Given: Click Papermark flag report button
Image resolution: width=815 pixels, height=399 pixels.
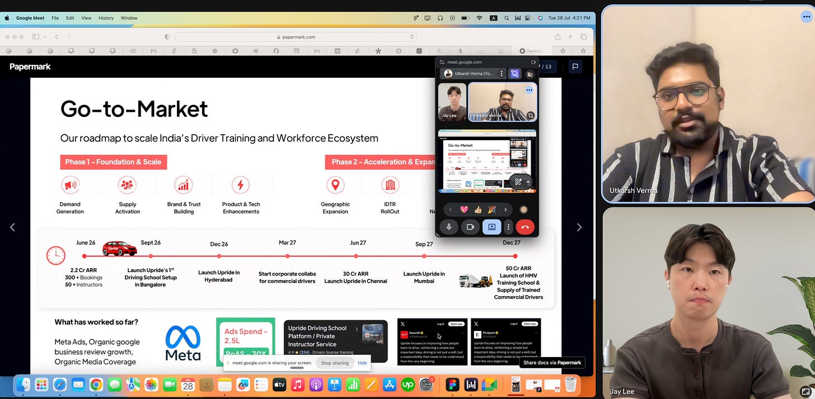Looking at the screenshot, I should pyautogui.click(x=574, y=66).
